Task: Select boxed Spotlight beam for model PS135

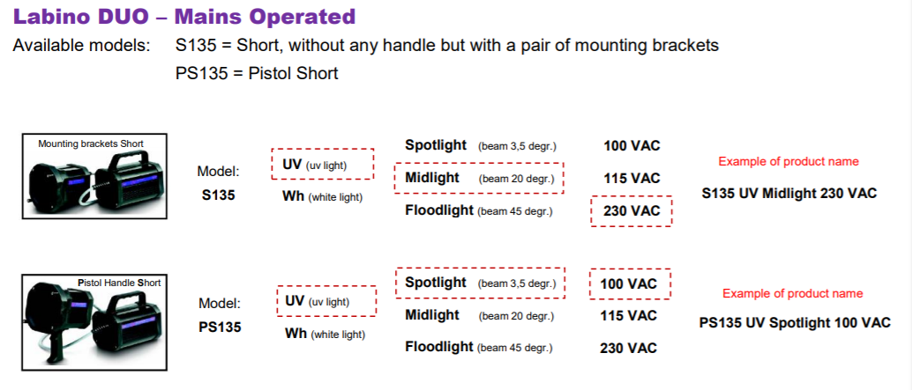Action: (x=479, y=283)
